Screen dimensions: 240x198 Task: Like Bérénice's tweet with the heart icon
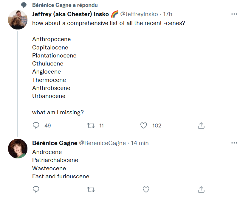tap(146, 189)
